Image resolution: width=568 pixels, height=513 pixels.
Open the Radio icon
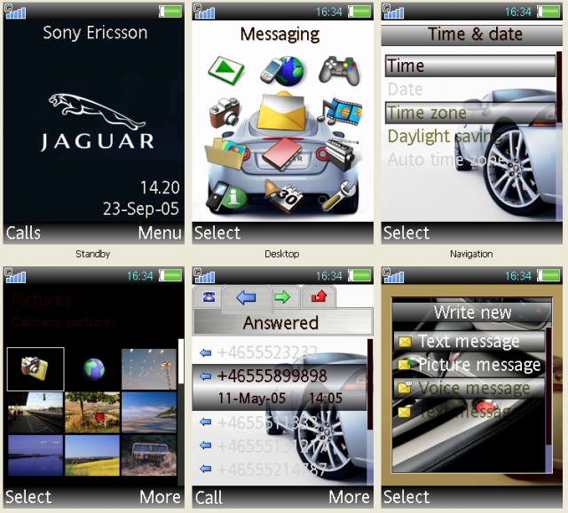341,154
